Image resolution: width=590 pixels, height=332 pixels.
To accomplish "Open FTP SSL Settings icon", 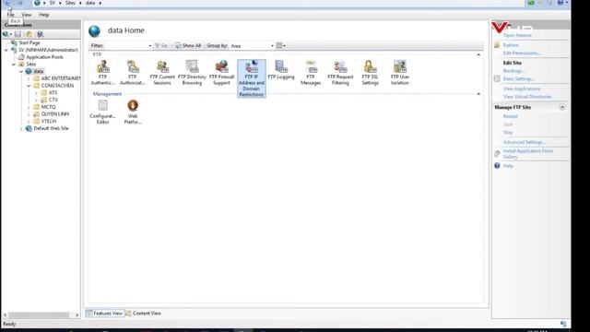I will tap(370, 73).
